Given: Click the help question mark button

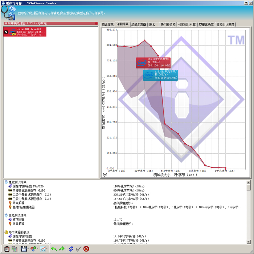Looking at the screenshot, I should point(246,3).
